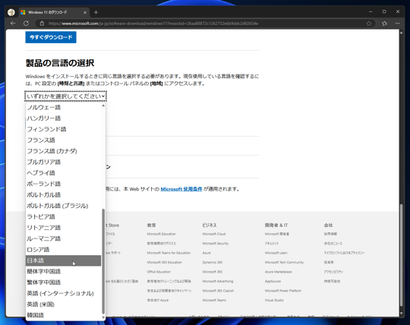Pick ヘブライ語 from the dropdown
Screen dimensions: 410x325
tap(63, 173)
